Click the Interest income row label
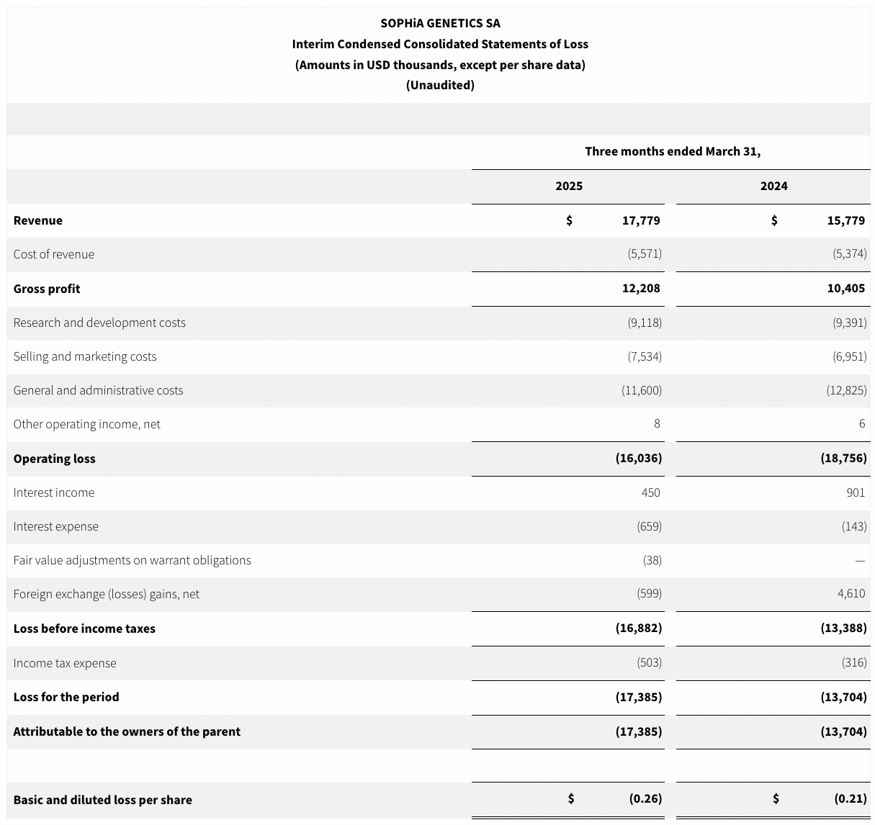The width and height of the screenshot is (875, 825). click(x=54, y=492)
